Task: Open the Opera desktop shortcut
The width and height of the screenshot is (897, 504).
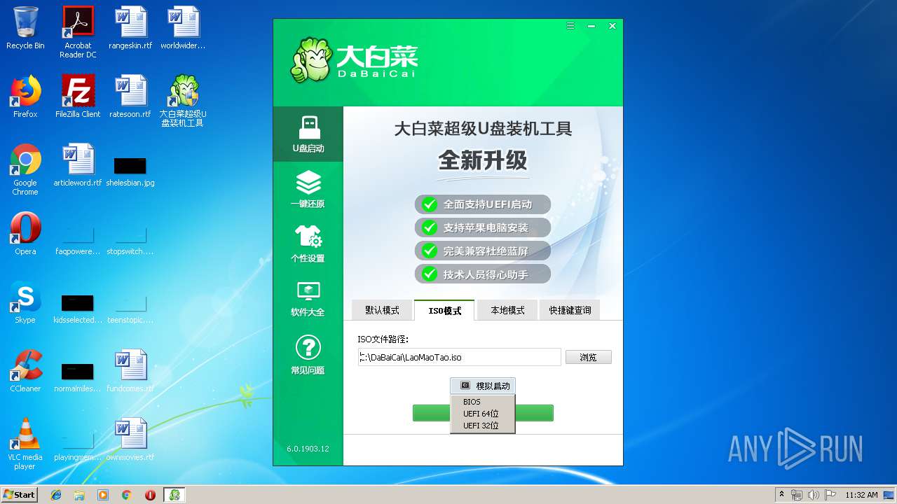Action: (x=25, y=234)
